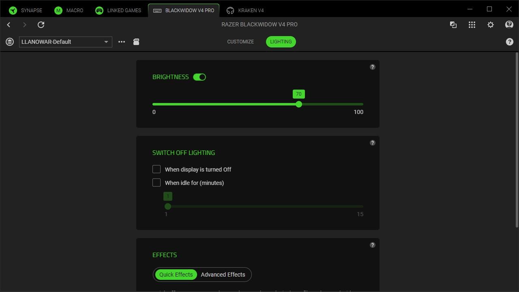519x292 pixels.
Task: Select the Lighting tab
Action: 281,42
